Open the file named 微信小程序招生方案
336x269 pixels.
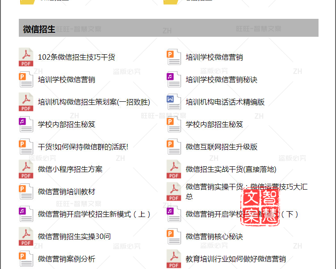[x=70, y=169]
